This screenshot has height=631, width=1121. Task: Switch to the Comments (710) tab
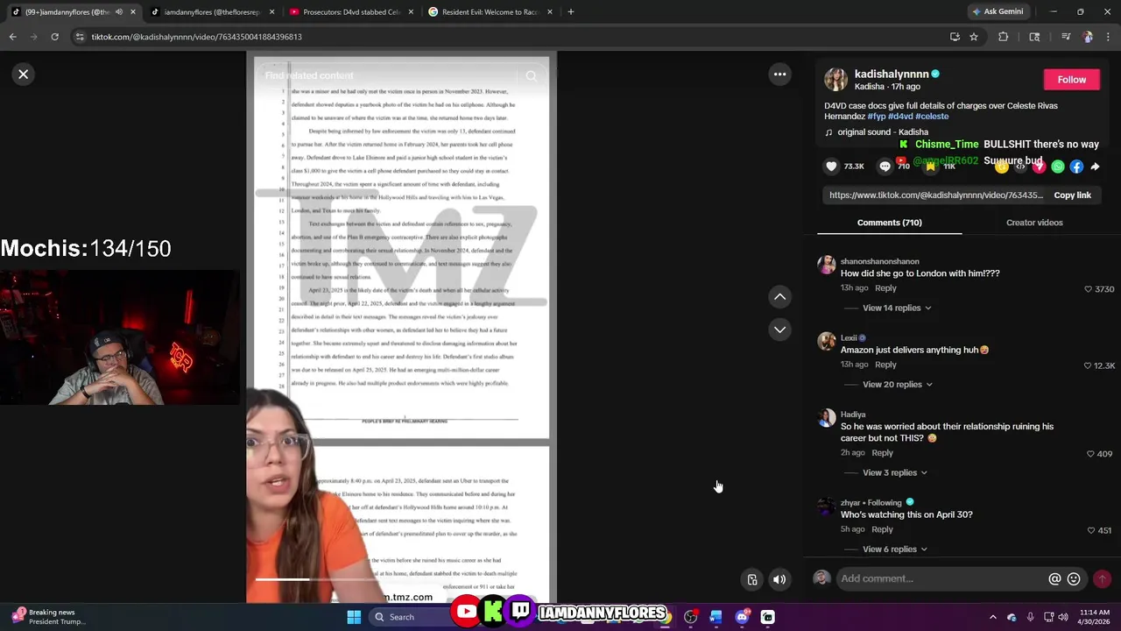(889, 223)
